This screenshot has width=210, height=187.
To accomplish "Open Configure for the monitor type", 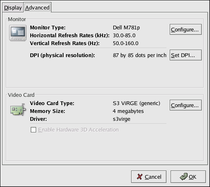I will pyautogui.click(x=186, y=29).
